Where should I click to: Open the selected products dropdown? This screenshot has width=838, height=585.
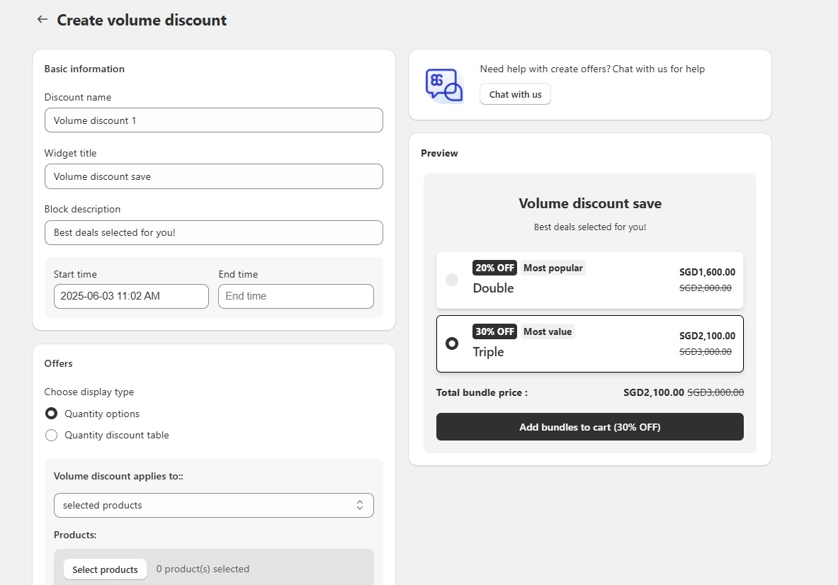[214, 506]
